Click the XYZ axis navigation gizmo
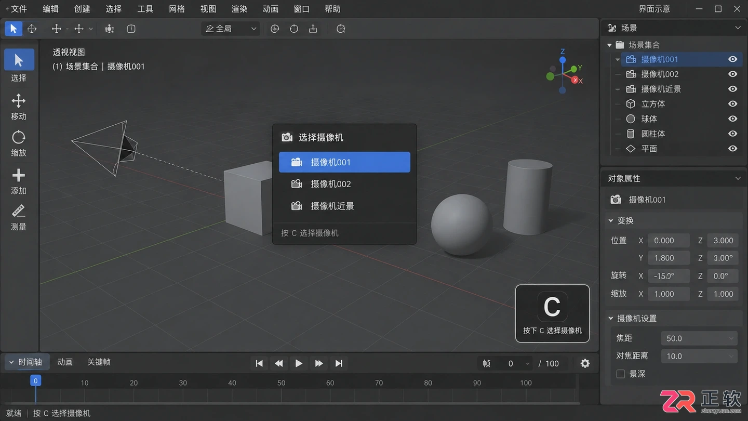Viewport: 748px width, 421px height. pos(564,72)
